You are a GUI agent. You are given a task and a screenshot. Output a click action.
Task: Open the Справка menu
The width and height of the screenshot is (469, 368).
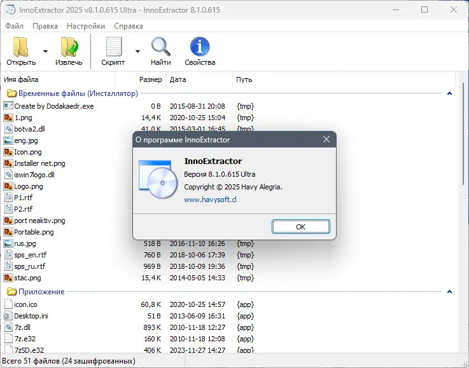(129, 26)
